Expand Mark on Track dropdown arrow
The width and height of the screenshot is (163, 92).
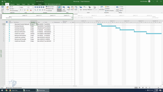pos(55,7)
